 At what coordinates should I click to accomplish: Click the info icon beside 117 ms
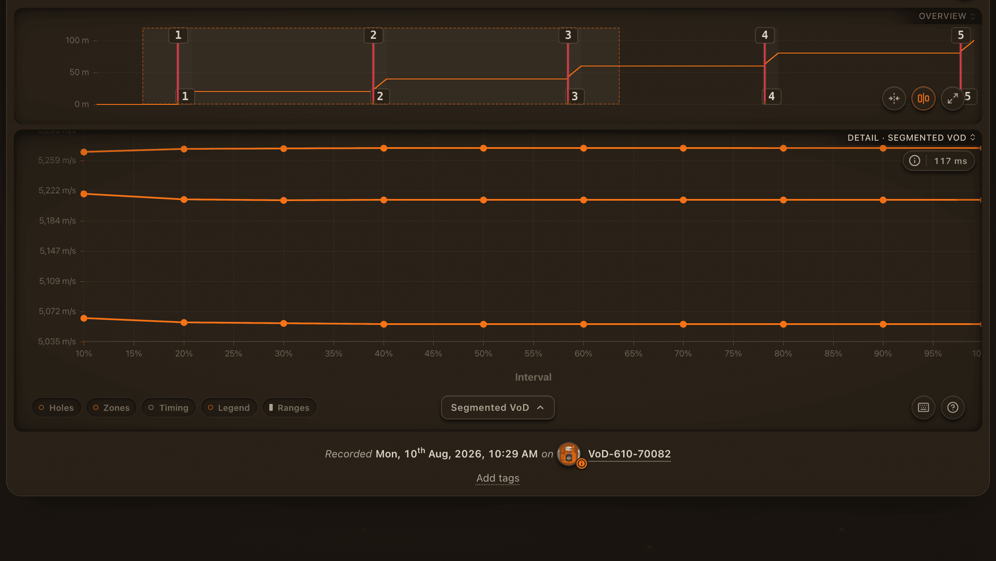[x=914, y=161]
